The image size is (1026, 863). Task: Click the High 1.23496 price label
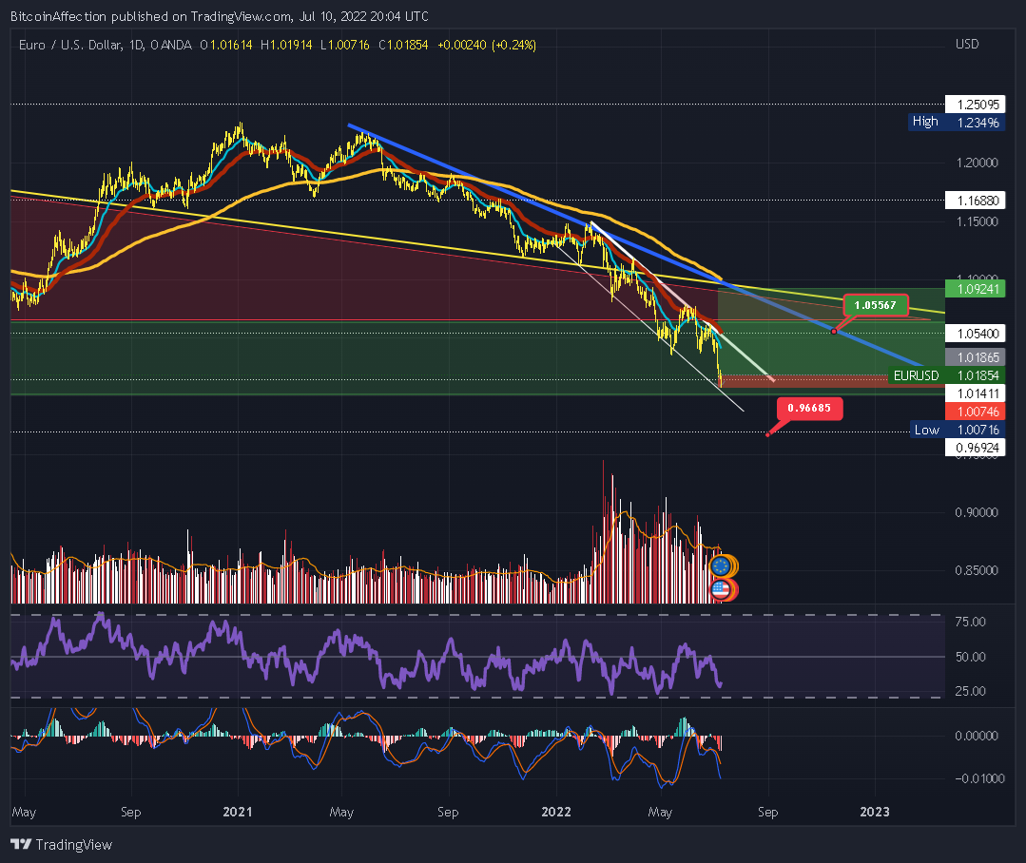(957, 122)
